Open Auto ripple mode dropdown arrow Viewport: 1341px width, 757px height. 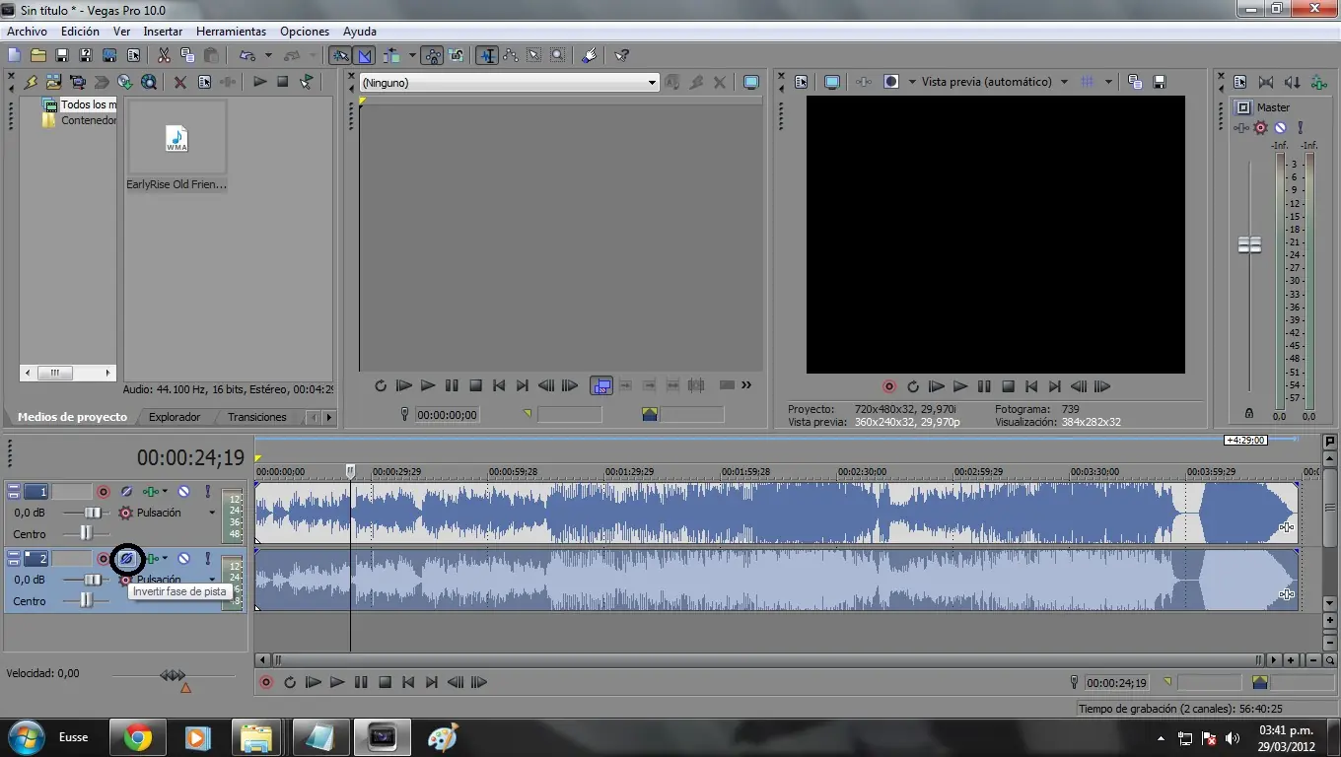[x=410, y=56]
